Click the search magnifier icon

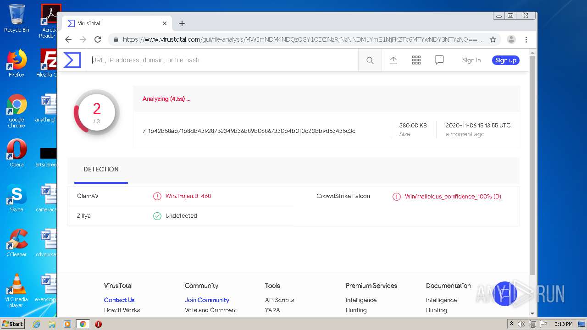pos(370,60)
